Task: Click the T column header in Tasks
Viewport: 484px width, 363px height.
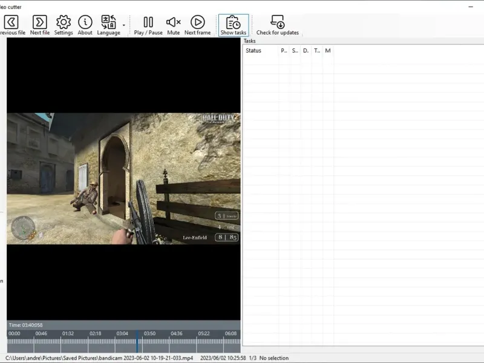Action: 316,51
